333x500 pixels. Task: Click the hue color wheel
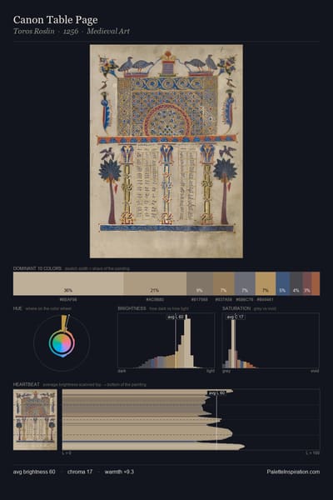pyautogui.click(x=62, y=342)
